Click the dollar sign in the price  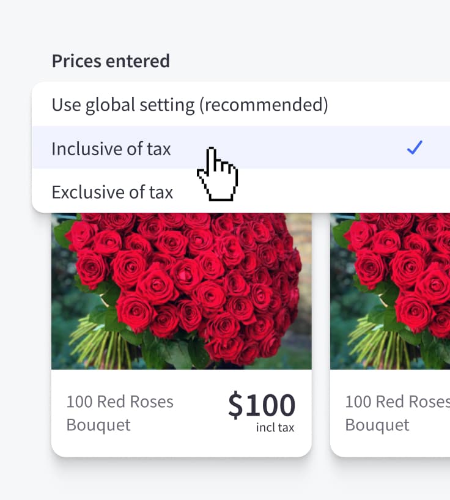click(x=235, y=405)
